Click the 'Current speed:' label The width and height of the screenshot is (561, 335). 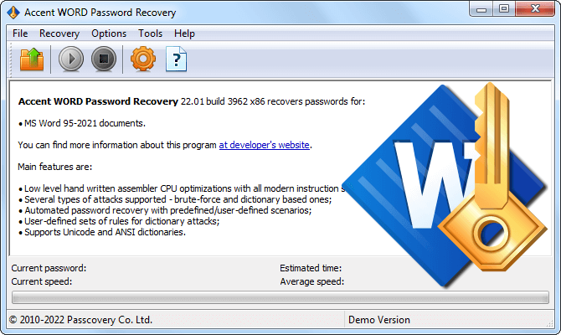tap(42, 281)
